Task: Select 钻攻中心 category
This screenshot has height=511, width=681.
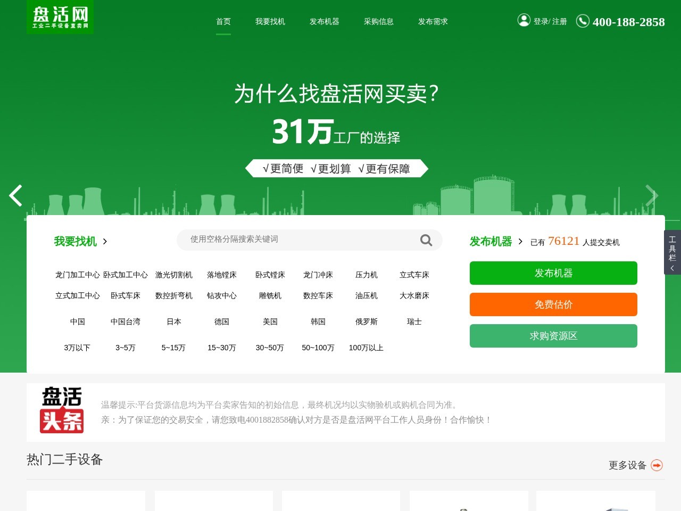Action: coord(222,296)
